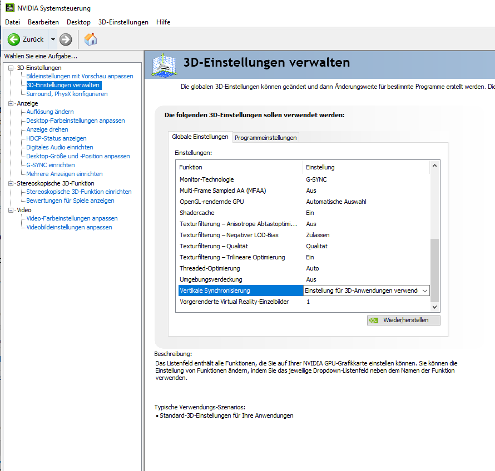Open the Datei menu

(x=12, y=22)
